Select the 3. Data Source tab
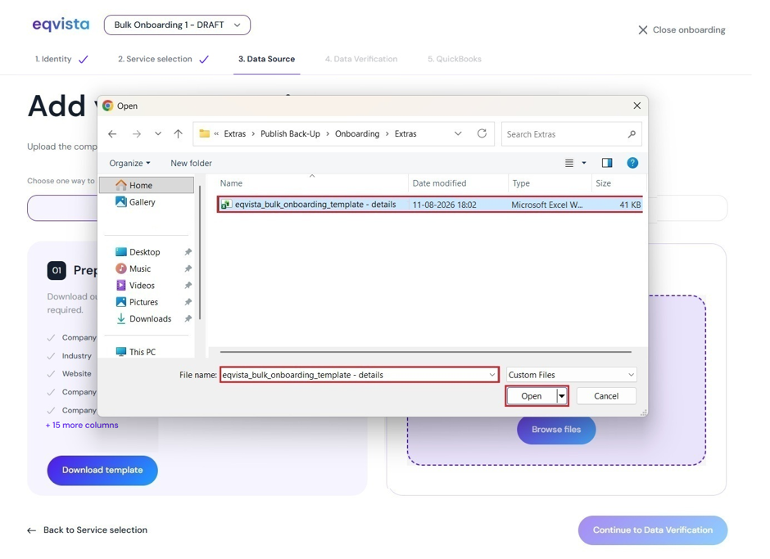The width and height of the screenshot is (770, 559). 267,59
